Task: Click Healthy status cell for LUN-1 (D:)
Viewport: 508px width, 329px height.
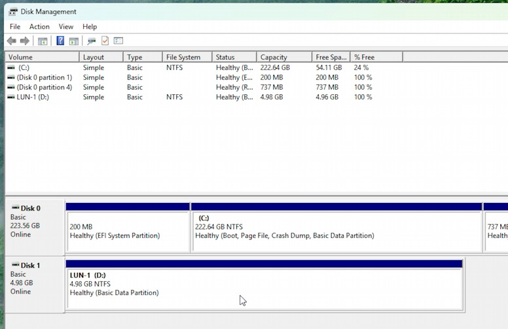Action: pyautogui.click(x=234, y=97)
